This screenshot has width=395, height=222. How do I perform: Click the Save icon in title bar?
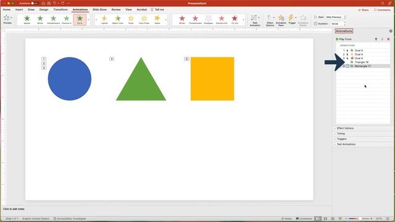coord(49,3)
